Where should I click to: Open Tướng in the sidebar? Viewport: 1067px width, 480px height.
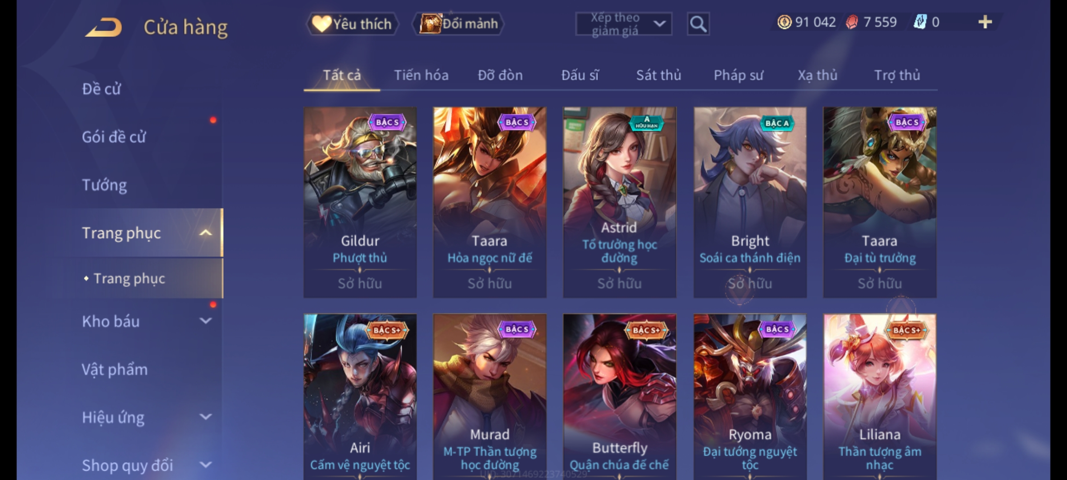coord(104,185)
